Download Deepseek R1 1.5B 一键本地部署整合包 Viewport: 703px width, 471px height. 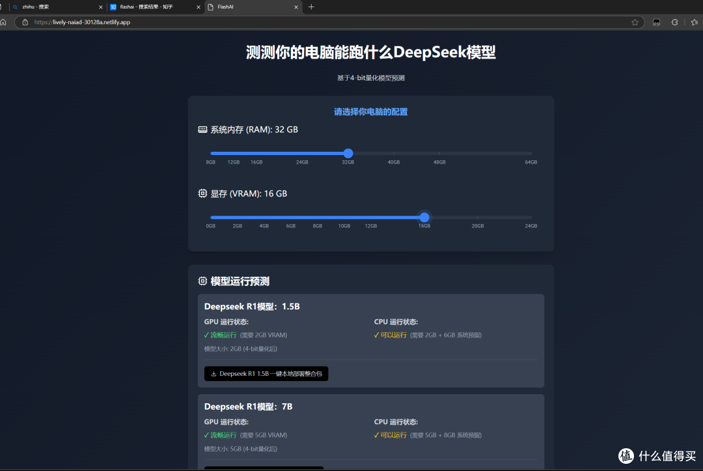pos(266,374)
